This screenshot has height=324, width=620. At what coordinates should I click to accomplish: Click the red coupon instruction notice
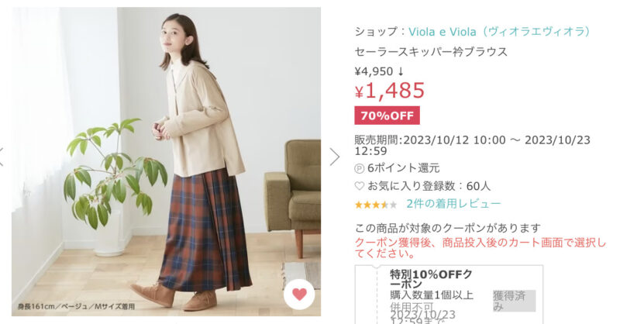pyautogui.click(x=480, y=248)
